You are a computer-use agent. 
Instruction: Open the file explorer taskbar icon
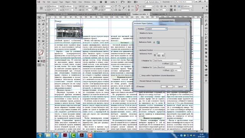[x=48, y=135]
